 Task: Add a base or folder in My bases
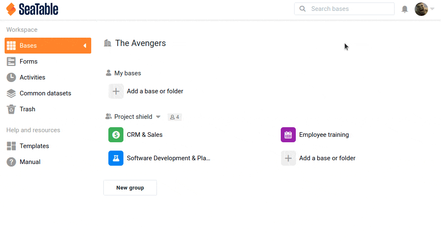[155, 91]
